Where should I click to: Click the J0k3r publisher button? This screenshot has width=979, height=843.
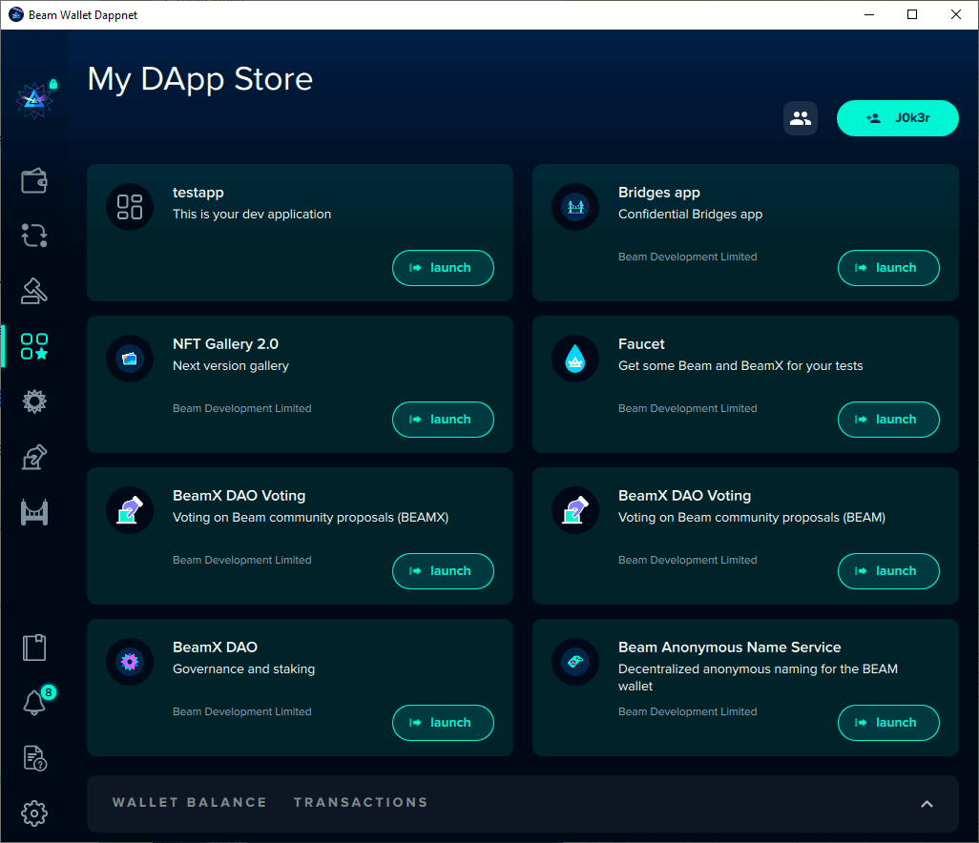pyautogui.click(x=897, y=118)
